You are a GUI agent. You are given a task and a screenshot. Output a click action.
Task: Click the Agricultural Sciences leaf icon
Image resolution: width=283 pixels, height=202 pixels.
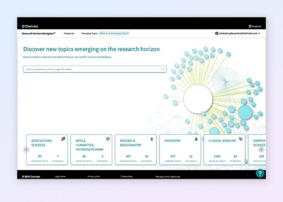pos(63,139)
